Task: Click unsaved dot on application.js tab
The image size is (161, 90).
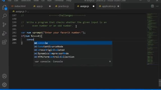Action: [x=118, y=6]
